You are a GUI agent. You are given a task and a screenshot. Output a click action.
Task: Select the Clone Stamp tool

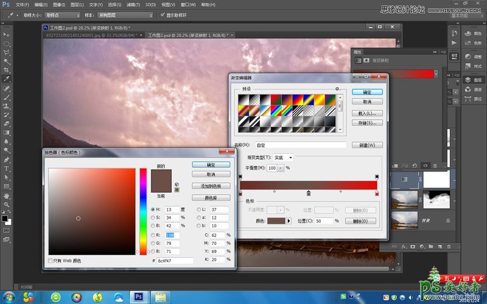pyautogui.click(x=7, y=106)
